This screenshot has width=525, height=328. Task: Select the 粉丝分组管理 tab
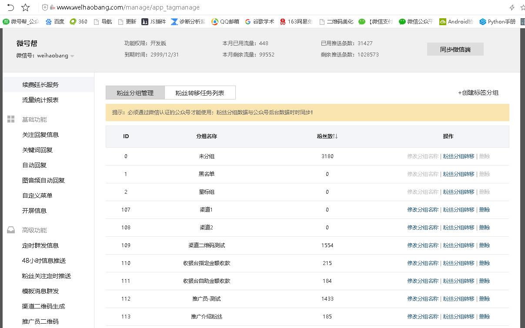coord(135,93)
